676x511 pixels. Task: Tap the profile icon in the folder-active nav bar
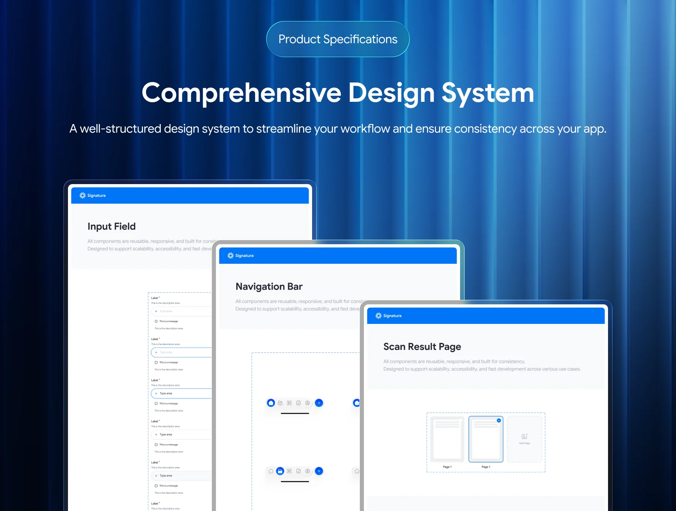point(308,471)
